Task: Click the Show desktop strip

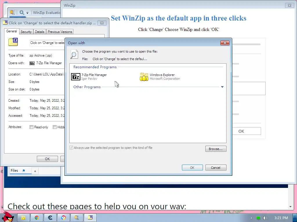Action: coord(295,218)
